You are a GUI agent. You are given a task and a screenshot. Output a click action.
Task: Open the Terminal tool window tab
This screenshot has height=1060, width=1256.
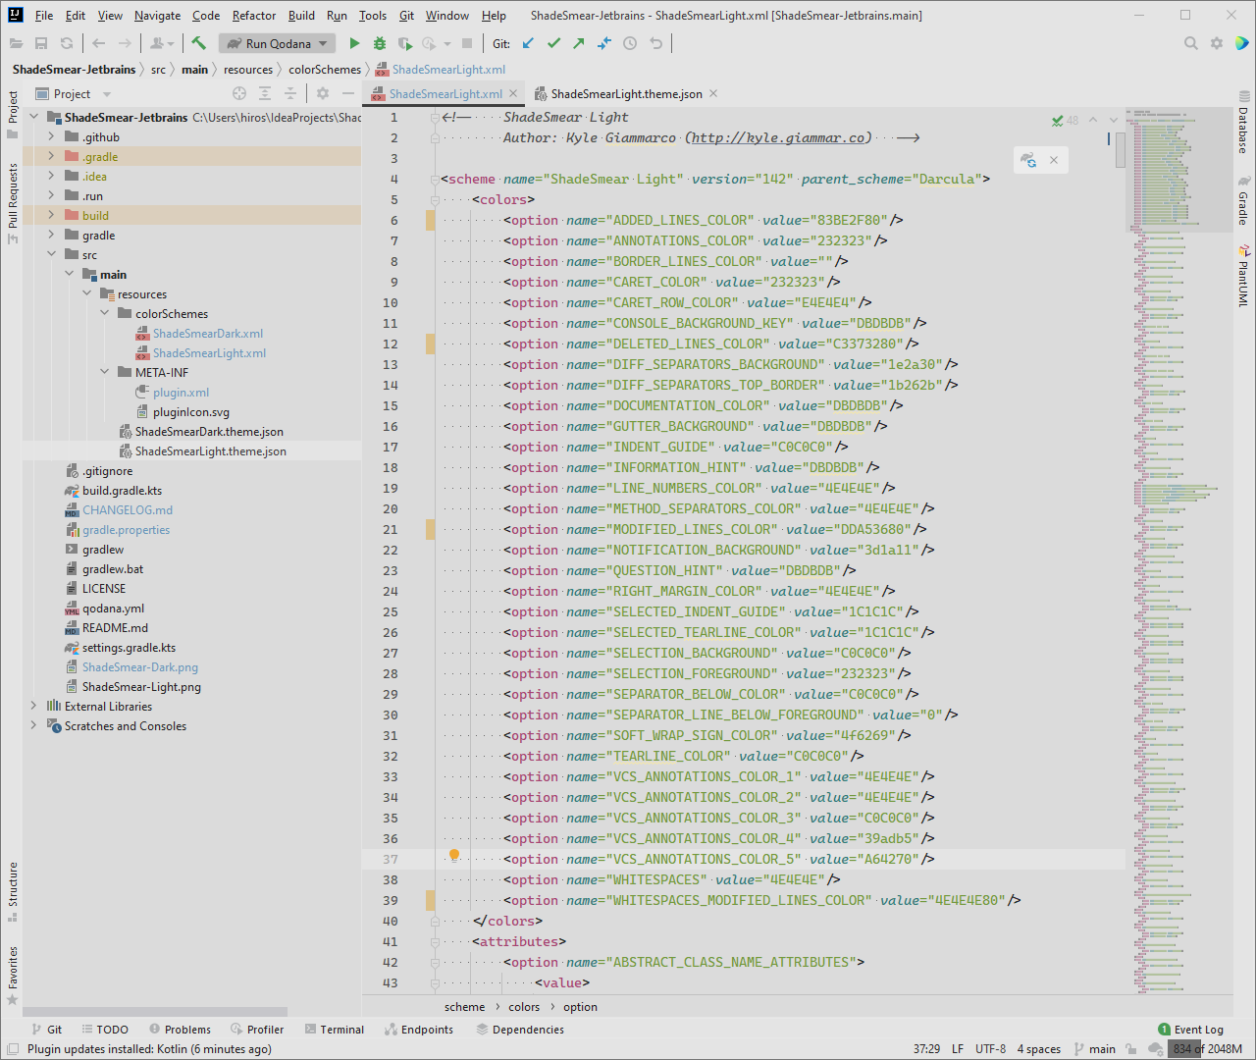(334, 1030)
